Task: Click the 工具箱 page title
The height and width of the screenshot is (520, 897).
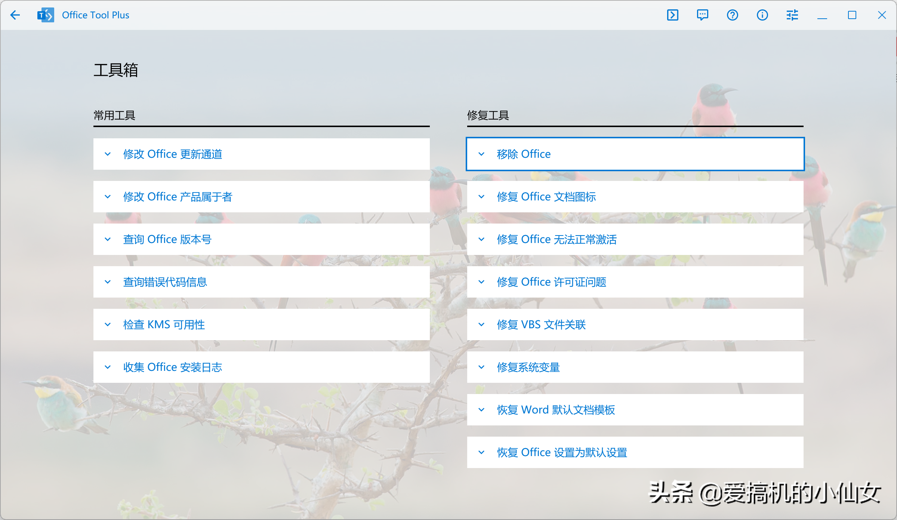Action: [x=116, y=70]
